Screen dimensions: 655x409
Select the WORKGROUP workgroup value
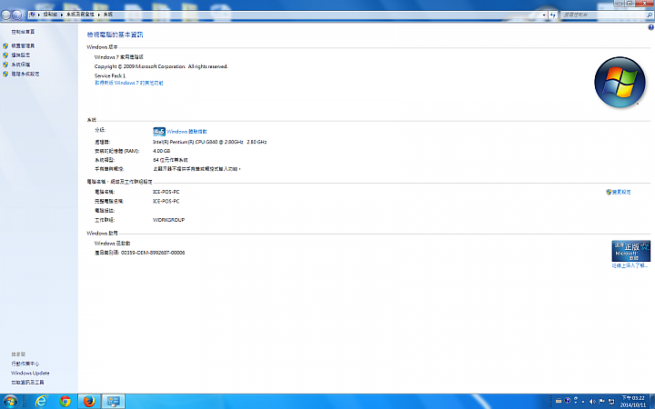169,220
